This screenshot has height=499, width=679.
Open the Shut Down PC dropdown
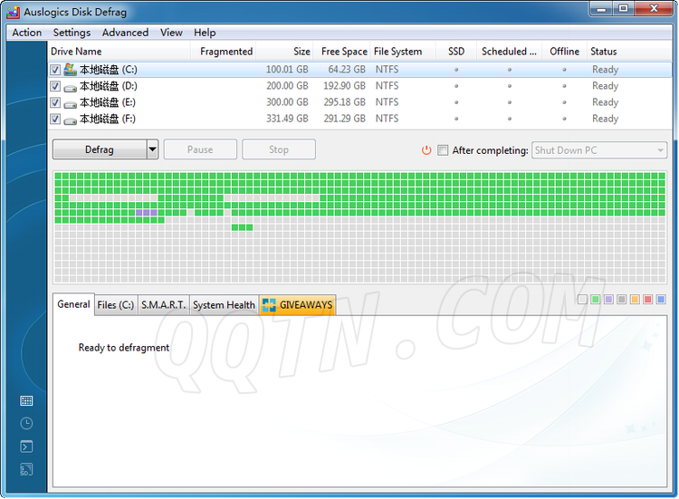pos(599,150)
